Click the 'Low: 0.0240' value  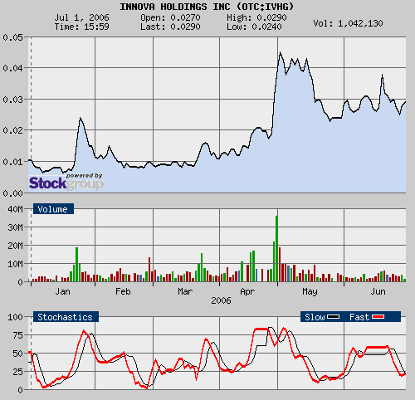[254, 27]
